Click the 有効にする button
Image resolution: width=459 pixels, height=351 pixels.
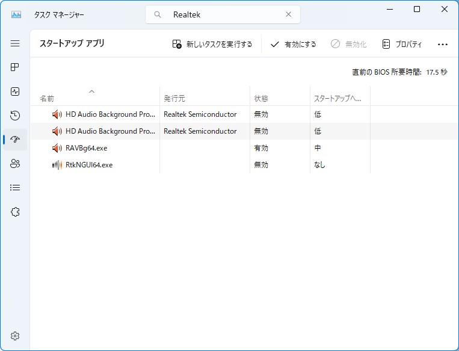(x=293, y=45)
